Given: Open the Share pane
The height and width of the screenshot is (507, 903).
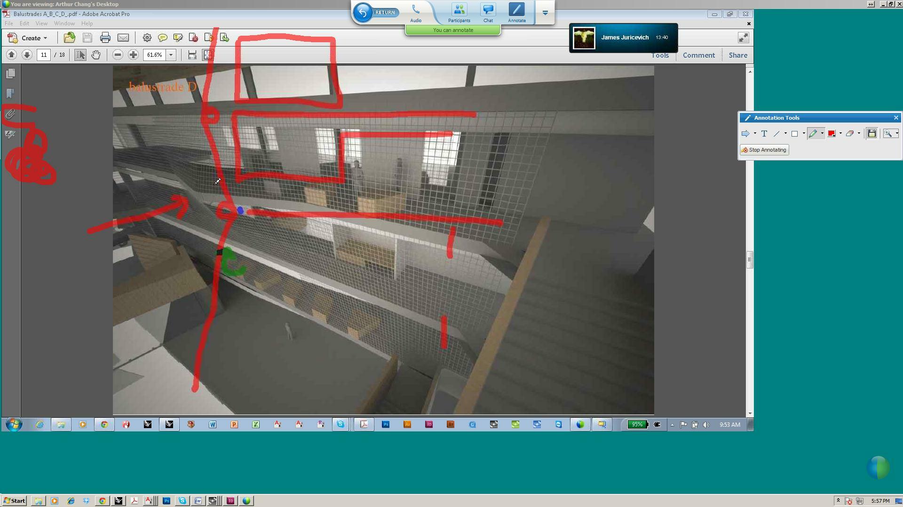Looking at the screenshot, I should pyautogui.click(x=738, y=55).
